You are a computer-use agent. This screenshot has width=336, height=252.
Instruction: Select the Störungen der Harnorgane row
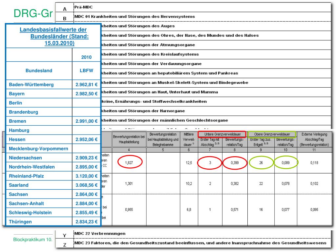pos(216,111)
